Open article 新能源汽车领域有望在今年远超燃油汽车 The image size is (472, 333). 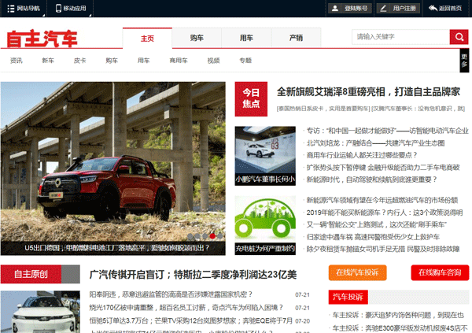382,200
